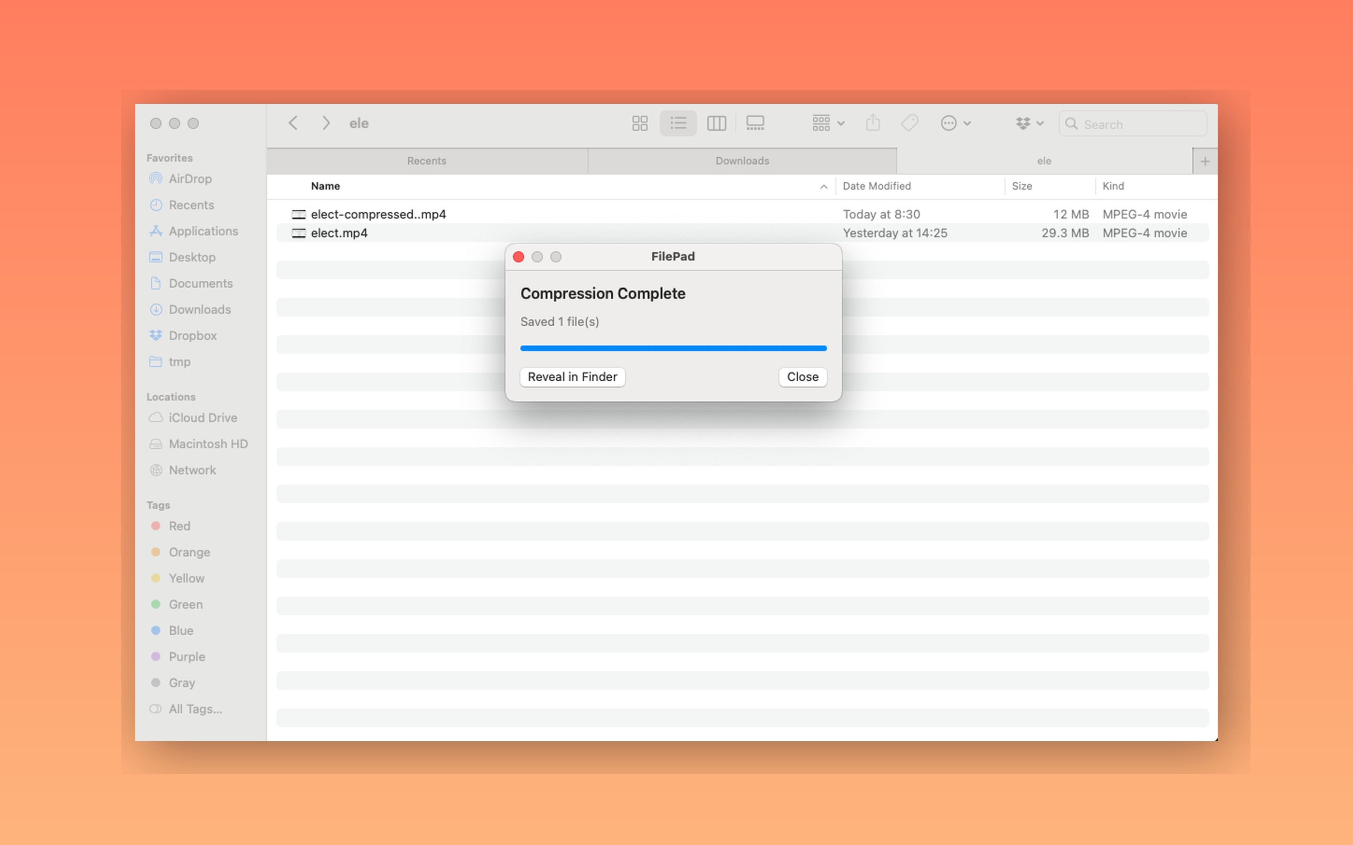Click Reveal in Finder in the FilePad dialog
Viewport: 1353px width, 845px height.
coord(571,376)
